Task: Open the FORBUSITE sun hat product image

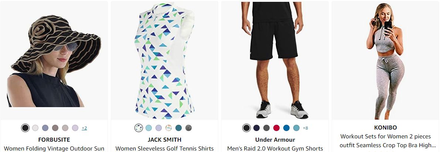Action: pos(54,61)
